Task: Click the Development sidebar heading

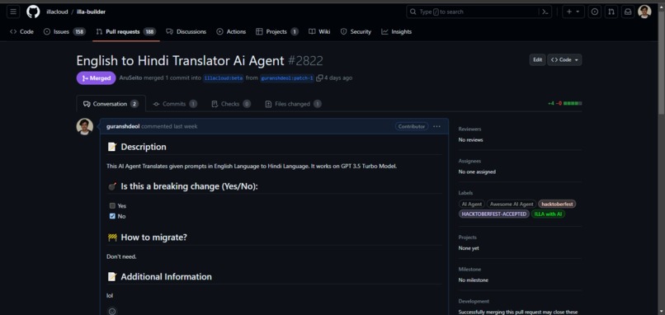Action: pyautogui.click(x=474, y=302)
